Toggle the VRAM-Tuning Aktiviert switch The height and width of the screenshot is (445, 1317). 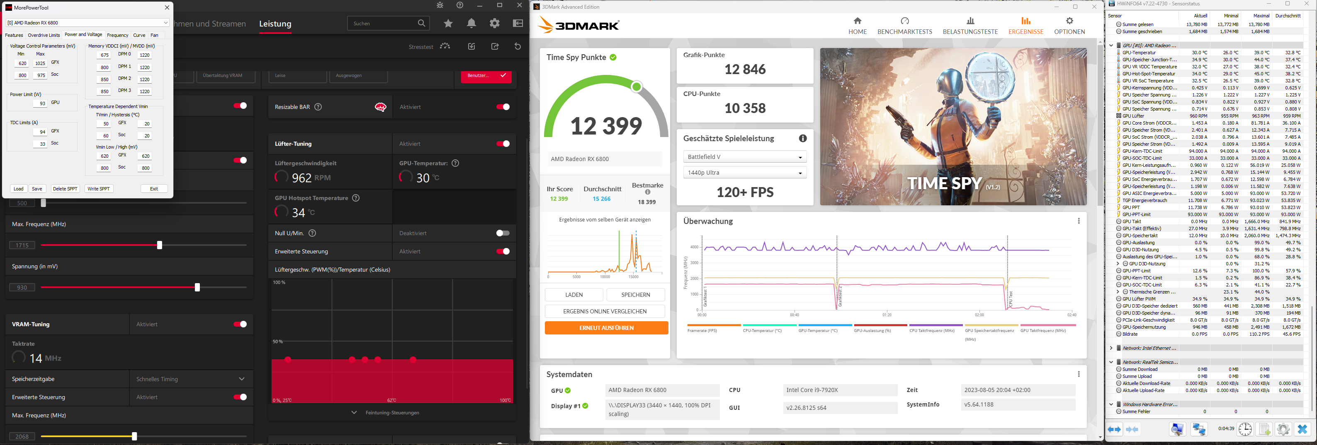[x=240, y=324]
